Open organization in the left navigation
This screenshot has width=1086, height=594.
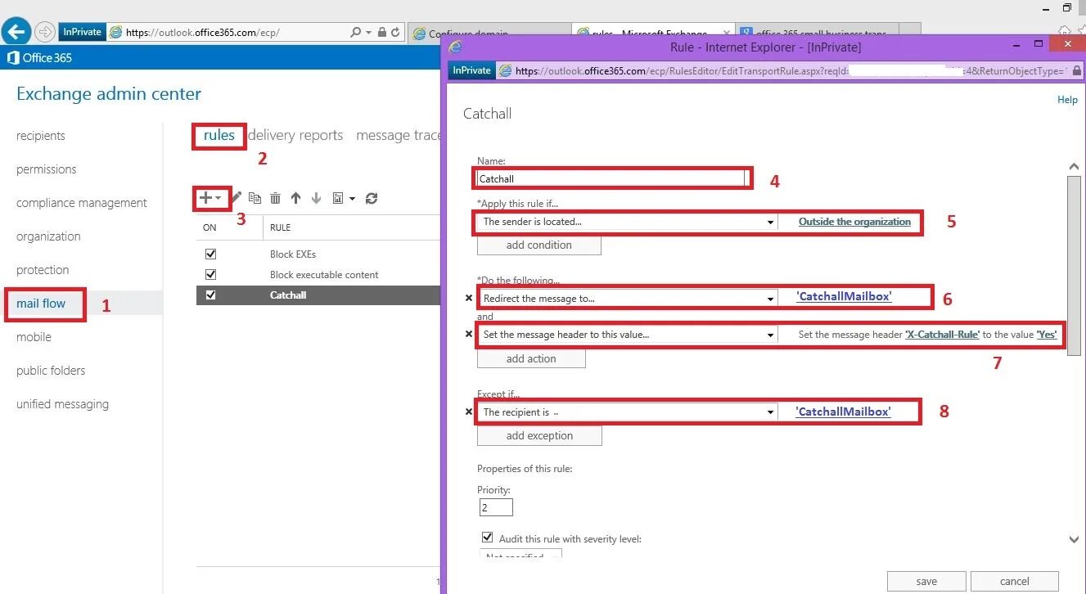pyautogui.click(x=48, y=236)
